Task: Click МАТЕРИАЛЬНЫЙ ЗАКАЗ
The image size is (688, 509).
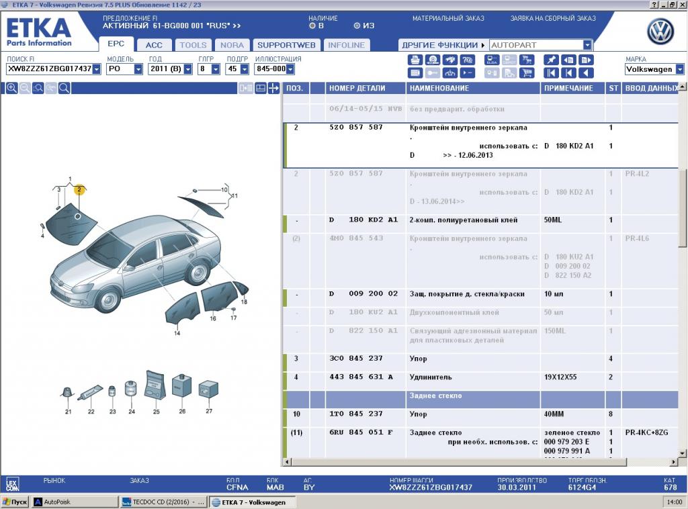Action: click(448, 18)
